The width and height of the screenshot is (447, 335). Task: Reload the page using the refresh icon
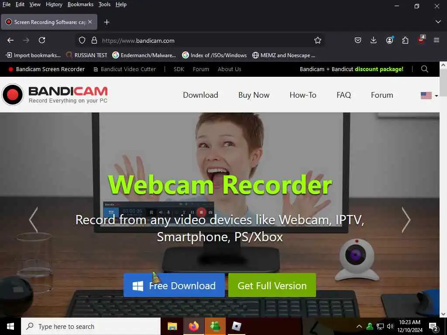point(42,41)
